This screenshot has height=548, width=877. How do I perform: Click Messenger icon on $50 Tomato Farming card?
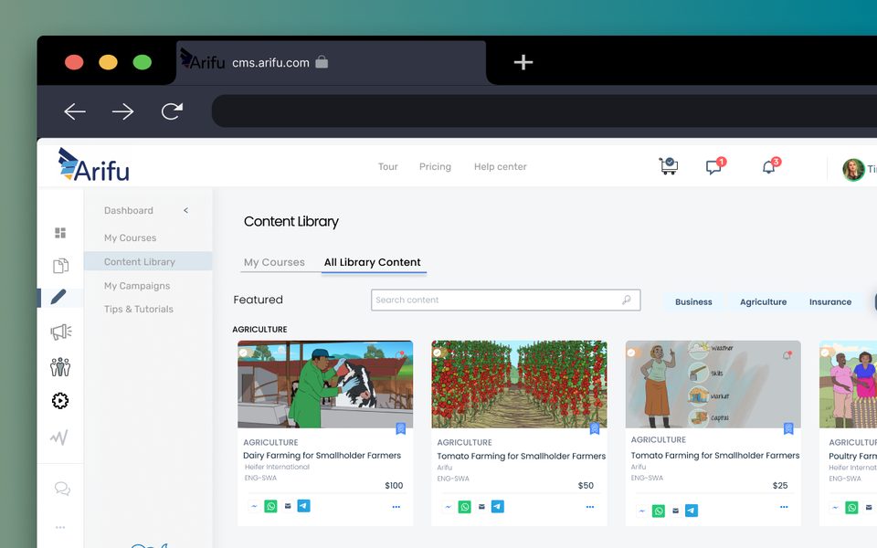[x=448, y=507]
